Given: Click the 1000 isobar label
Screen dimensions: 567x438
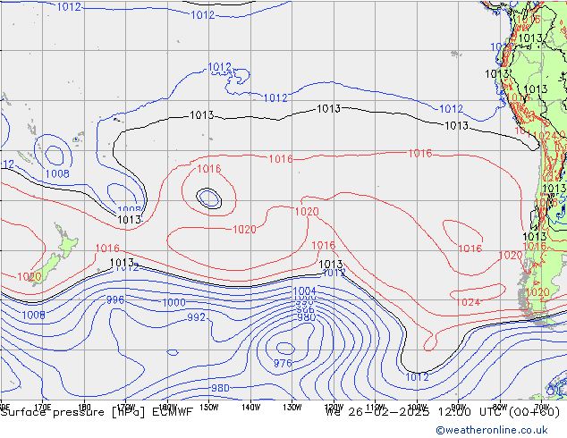Looking at the screenshot, I should click(x=173, y=302).
